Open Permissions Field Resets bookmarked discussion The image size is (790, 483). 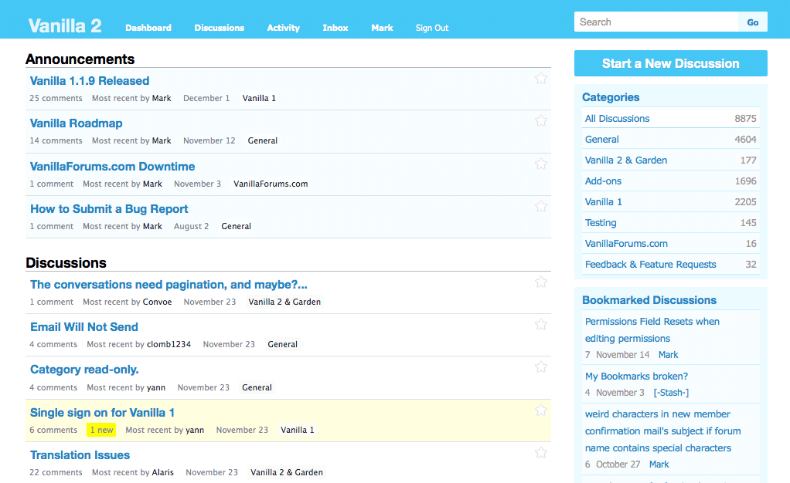tap(652, 330)
